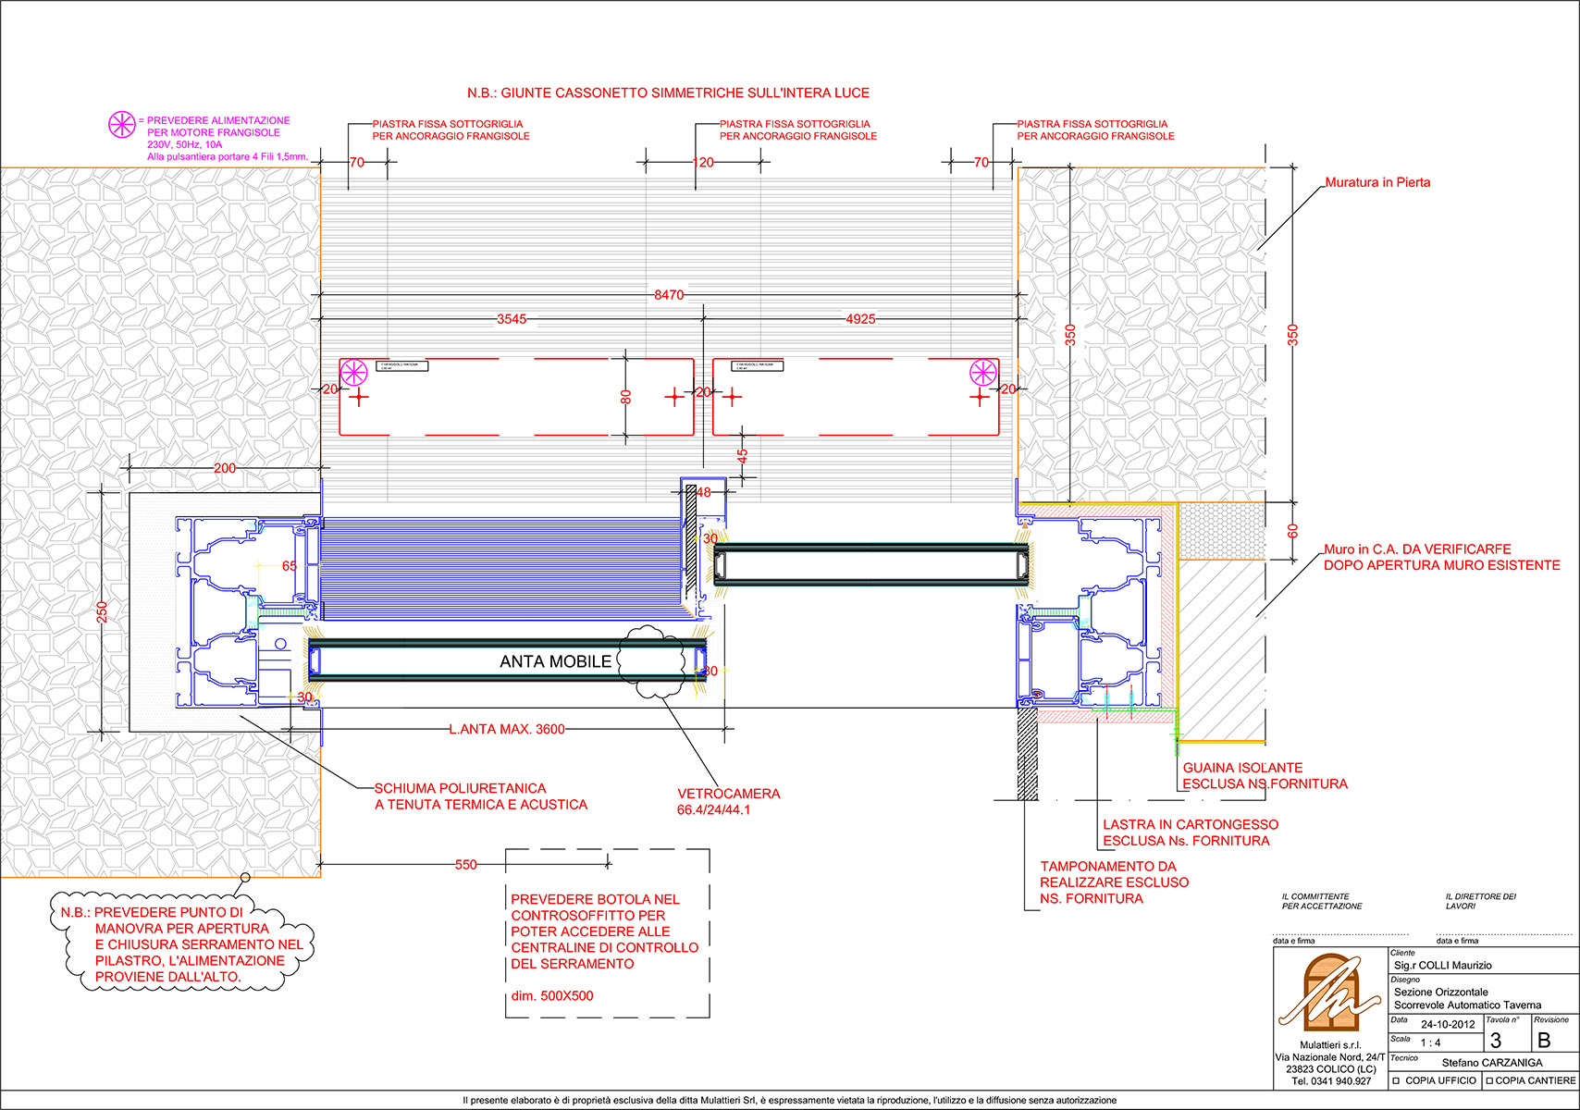Click the Mulattieri s.r.l. company name
The height and width of the screenshot is (1110, 1580).
pyautogui.click(x=1330, y=1045)
